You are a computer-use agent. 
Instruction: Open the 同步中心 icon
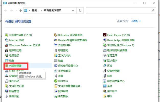click(56, 81)
